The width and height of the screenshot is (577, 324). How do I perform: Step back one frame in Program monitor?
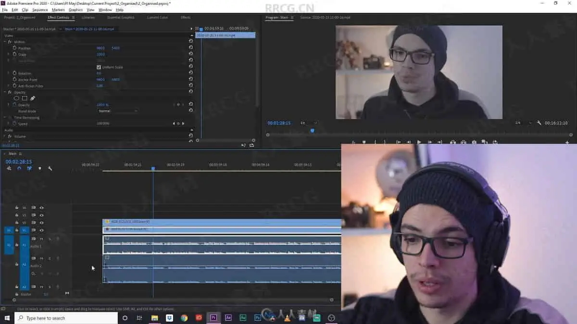pyautogui.click(x=409, y=142)
